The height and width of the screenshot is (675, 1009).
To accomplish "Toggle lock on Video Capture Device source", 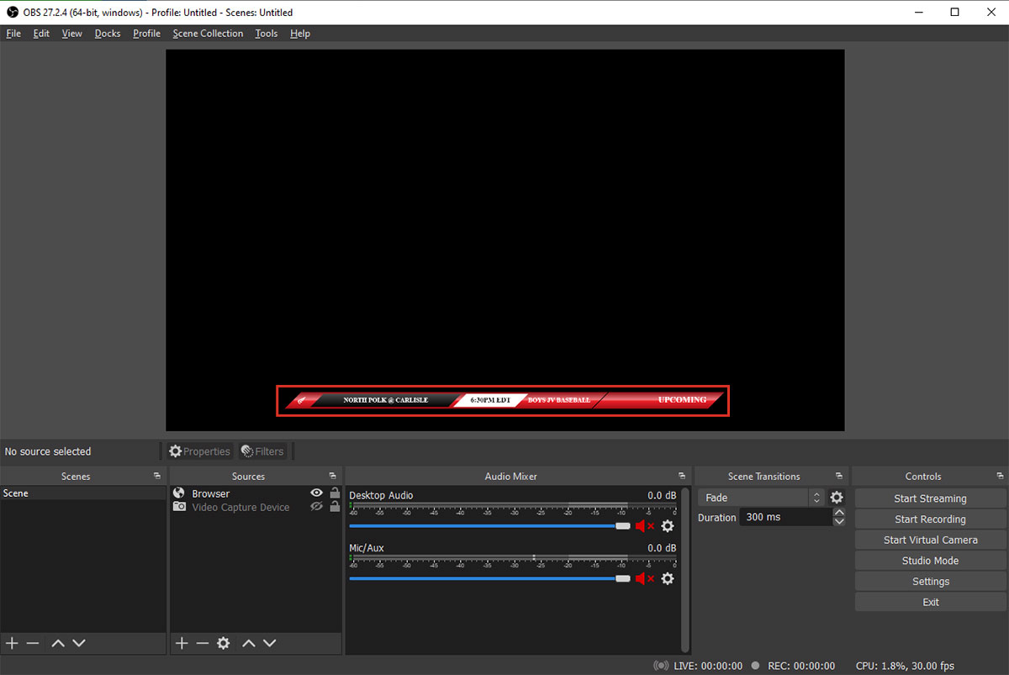I will click(x=335, y=507).
